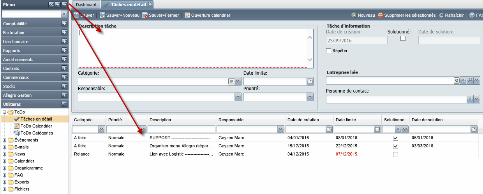The height and width of the screenshot is (194, 483).
Task: Clear the Solutionné column filter
Action: coord(398,129)
